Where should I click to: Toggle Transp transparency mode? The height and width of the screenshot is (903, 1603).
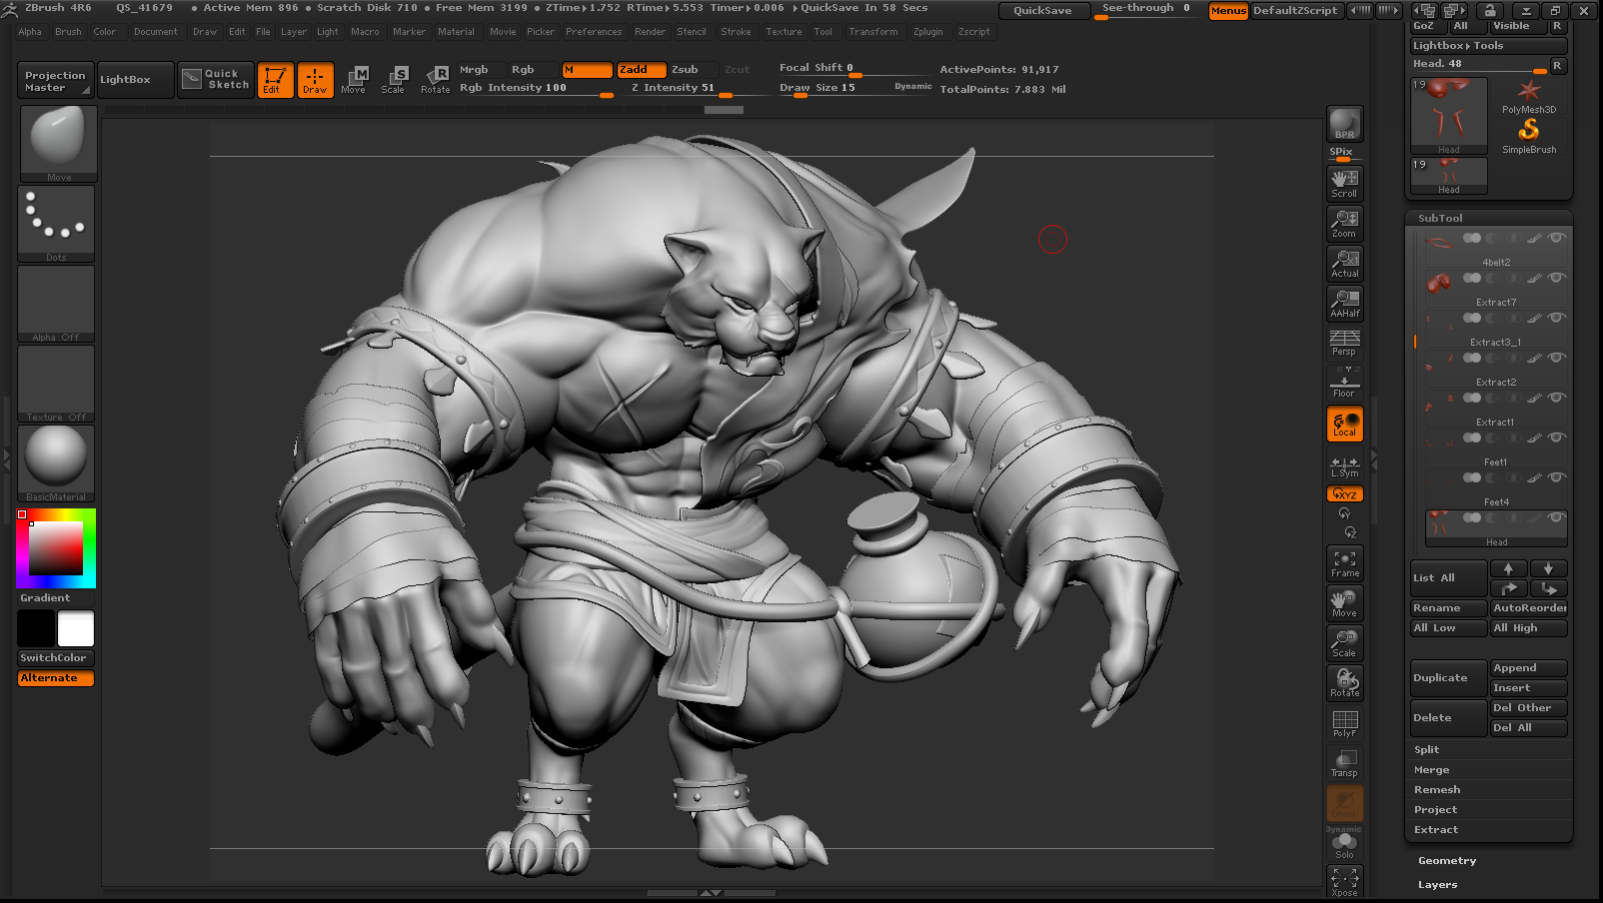pyautogui.click(x=1344, y=763)
